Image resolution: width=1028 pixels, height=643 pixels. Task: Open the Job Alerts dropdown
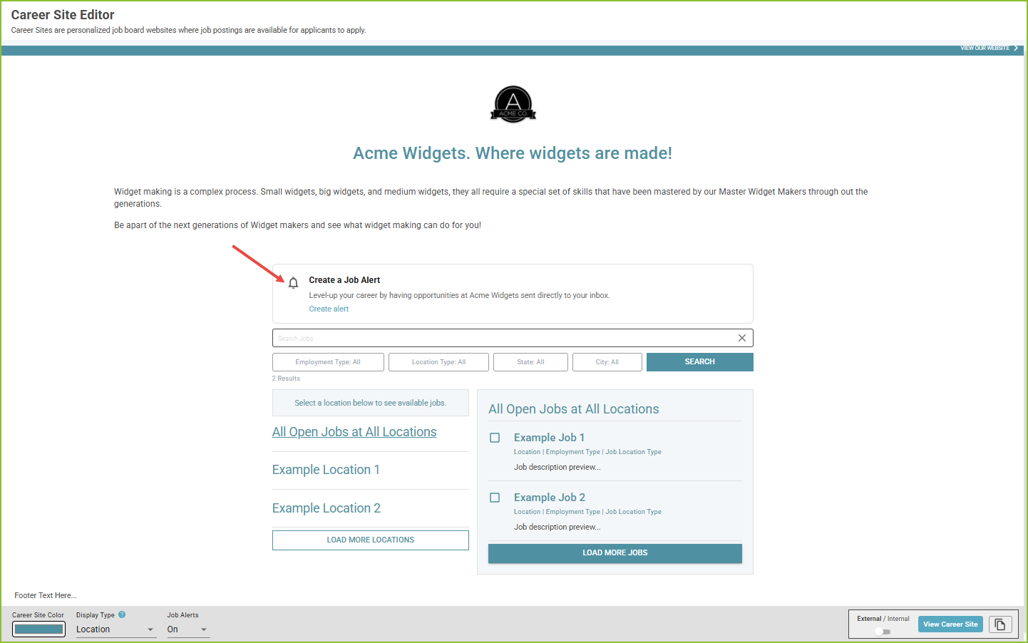tap(188, 629)
